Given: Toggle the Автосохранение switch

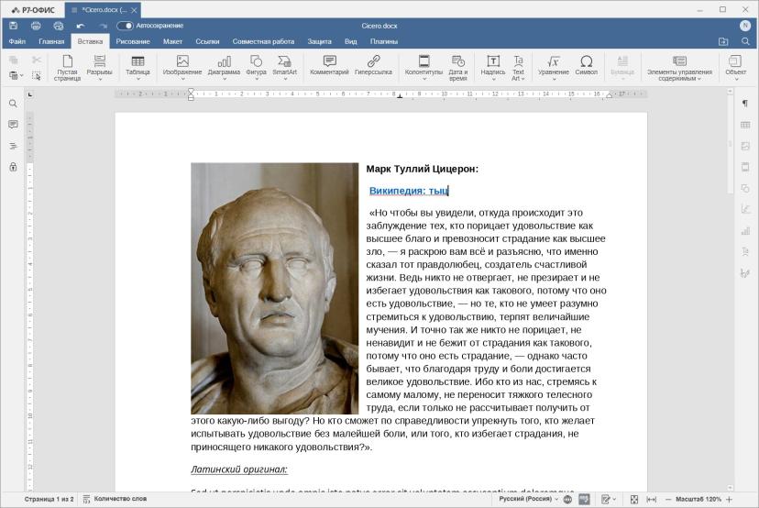Looking at the screenshot, I should click(x=125, y=26).
